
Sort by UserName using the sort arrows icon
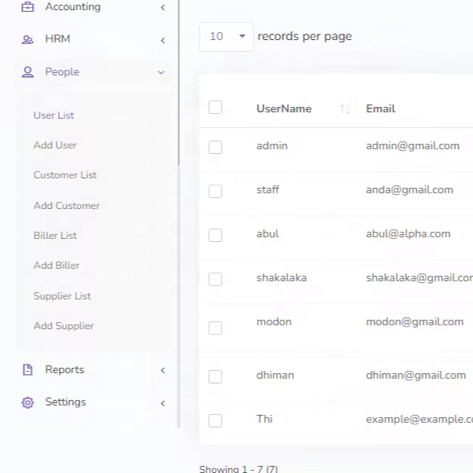pos(344,109)
